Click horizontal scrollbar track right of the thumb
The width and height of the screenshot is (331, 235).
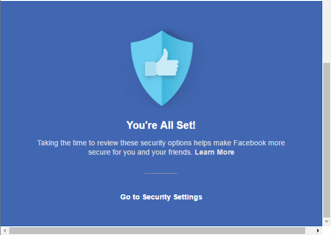[310, 230]
